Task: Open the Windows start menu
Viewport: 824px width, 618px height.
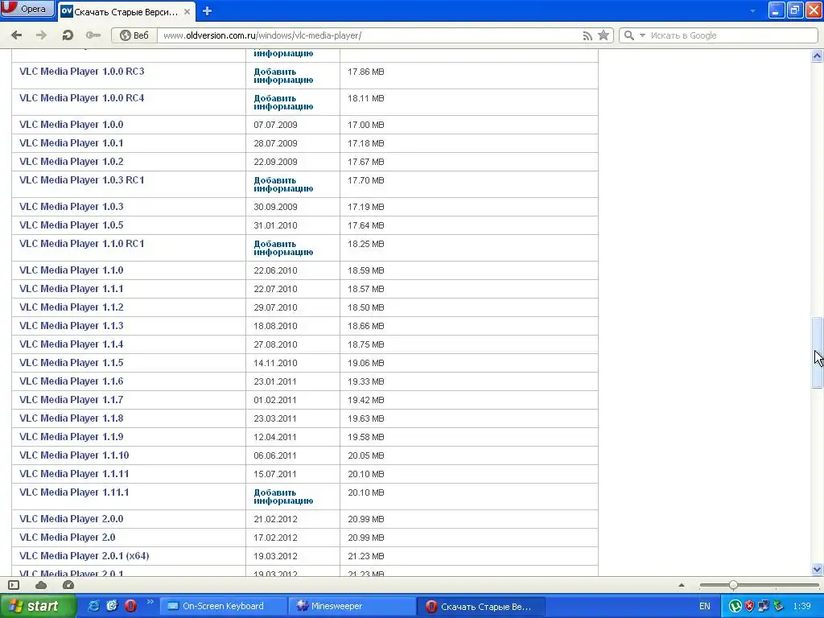Action: [38, 606]
